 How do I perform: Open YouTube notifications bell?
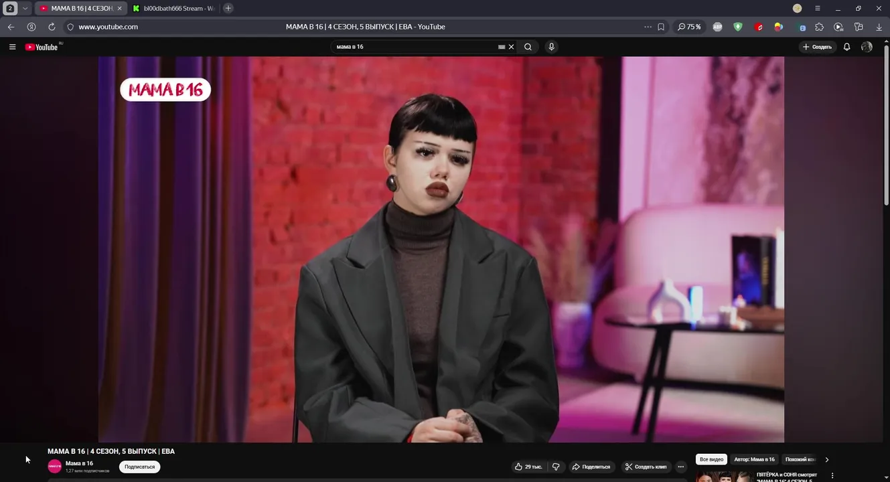pyautogui.click(x=846, y=47)
